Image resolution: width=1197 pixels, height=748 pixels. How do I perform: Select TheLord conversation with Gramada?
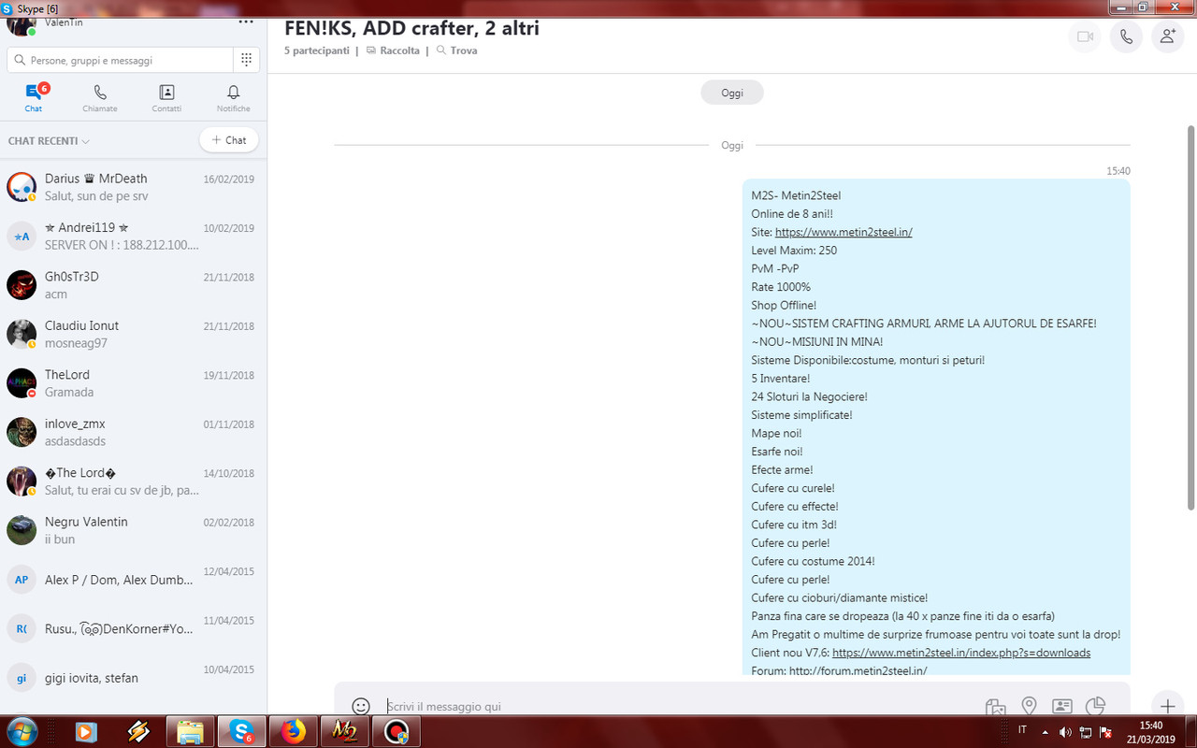click(x=134, y=383)
